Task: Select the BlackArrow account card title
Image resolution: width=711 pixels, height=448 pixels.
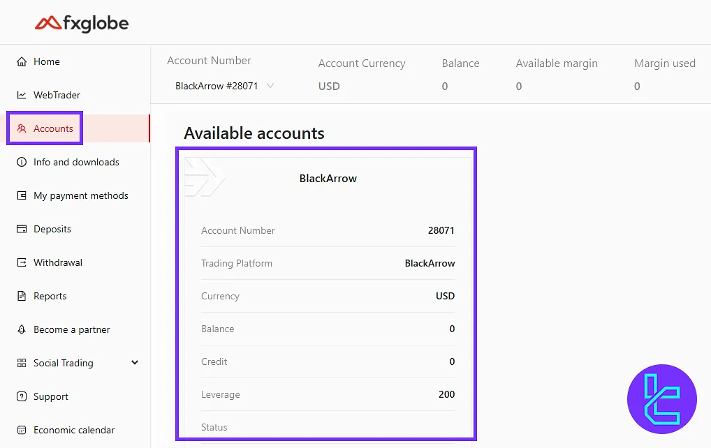Action: pos(328,178)
